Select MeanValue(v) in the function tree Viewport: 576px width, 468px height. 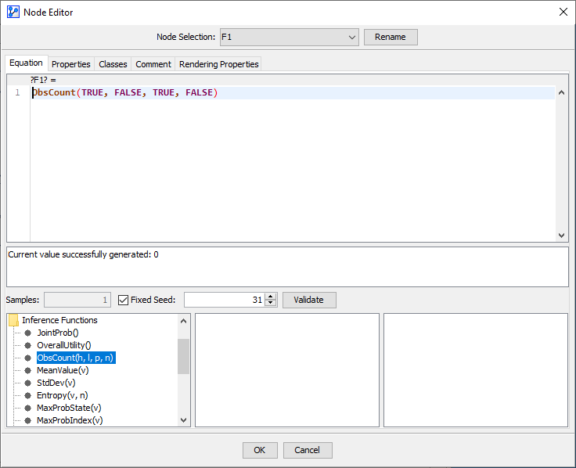coord(63,370)
